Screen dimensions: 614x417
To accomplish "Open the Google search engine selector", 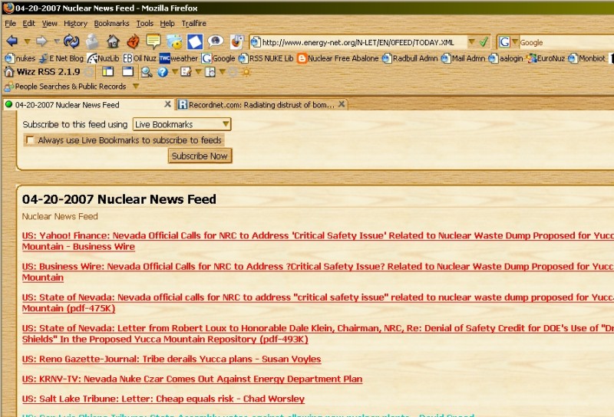I will 508,42.
